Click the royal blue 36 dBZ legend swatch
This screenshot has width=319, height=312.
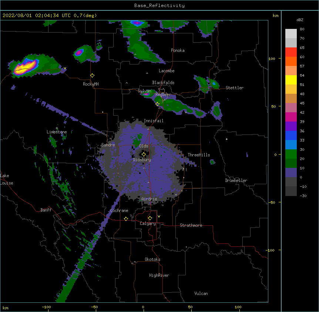click(291, 135)
